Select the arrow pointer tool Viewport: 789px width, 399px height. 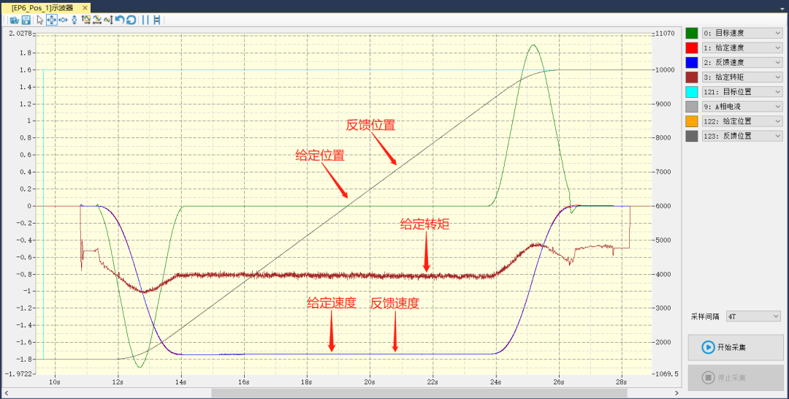click(x=40, y=20)
